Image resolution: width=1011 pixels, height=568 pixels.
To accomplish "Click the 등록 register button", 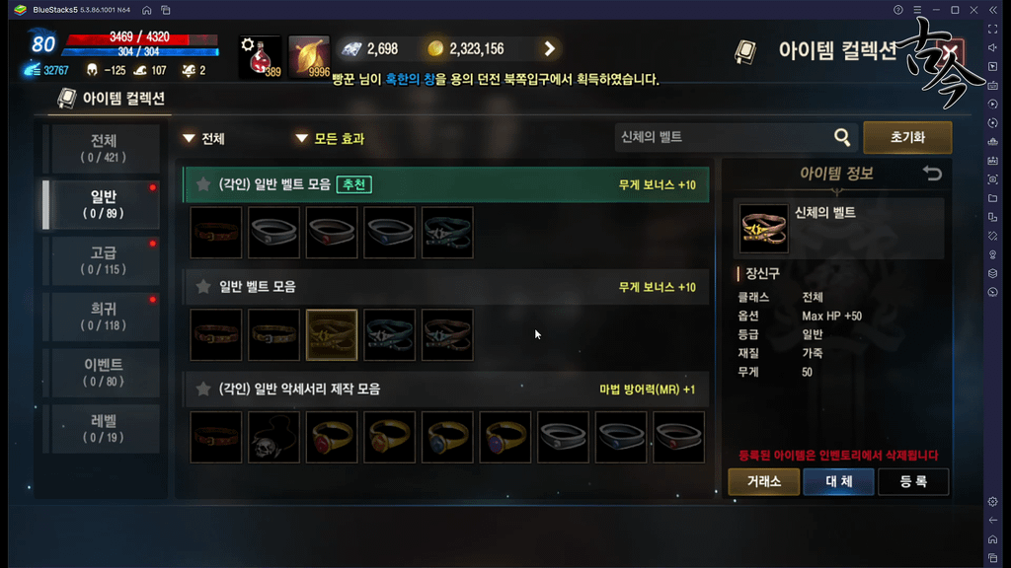I will tap(913, 481).
